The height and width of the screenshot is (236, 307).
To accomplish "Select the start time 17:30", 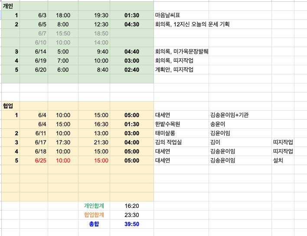I will point(63,142).
